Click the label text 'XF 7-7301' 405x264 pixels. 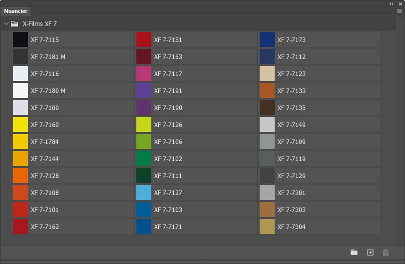(291, 193)
